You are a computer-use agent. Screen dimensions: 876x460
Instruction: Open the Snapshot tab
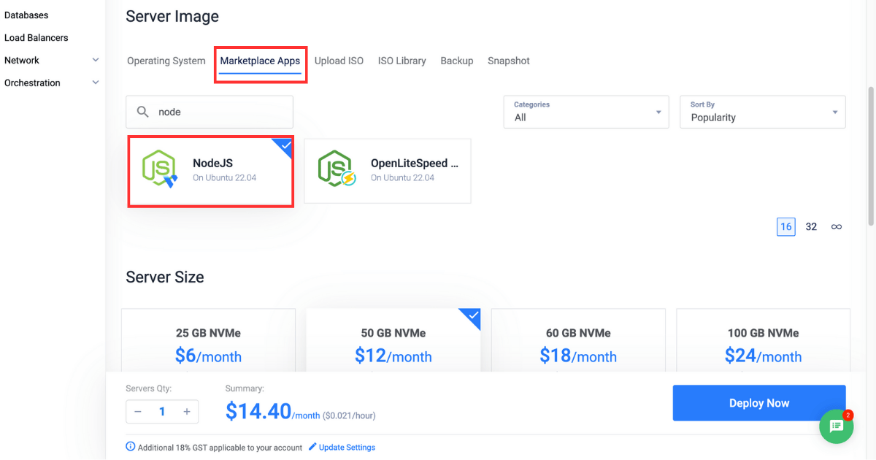pyautogui.click(x=509, y=61)
